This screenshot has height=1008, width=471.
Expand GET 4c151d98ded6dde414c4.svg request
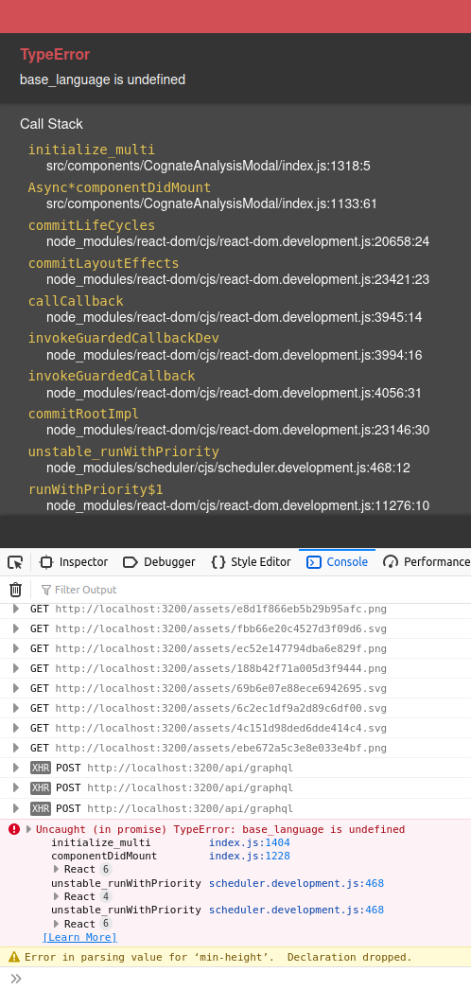(x=17, y=729)
